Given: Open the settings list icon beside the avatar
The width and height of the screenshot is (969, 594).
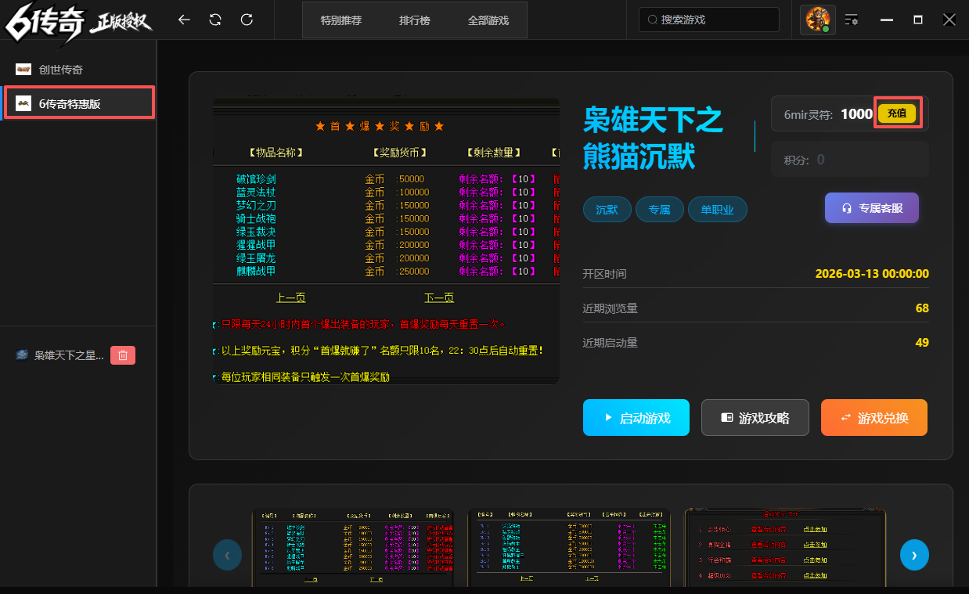Looking at the screenshot, I should [x=852, y=20].
